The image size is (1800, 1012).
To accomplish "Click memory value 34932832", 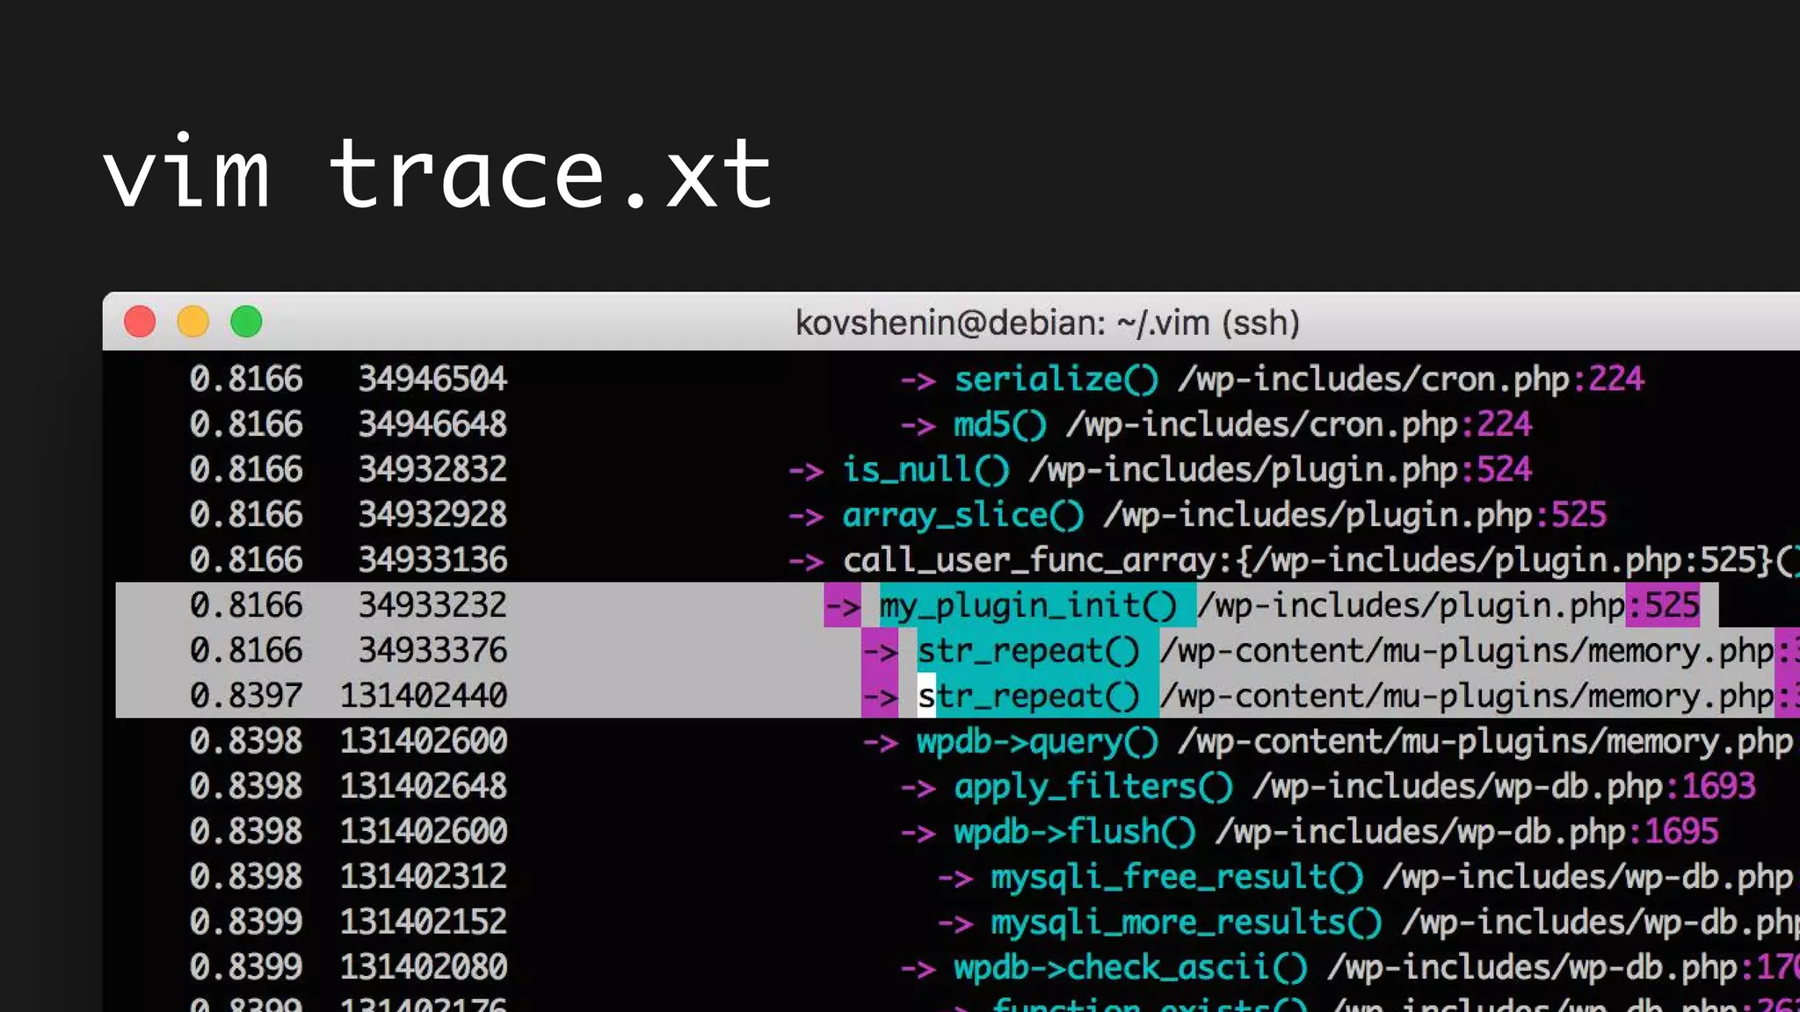I will tap(432, 470).
